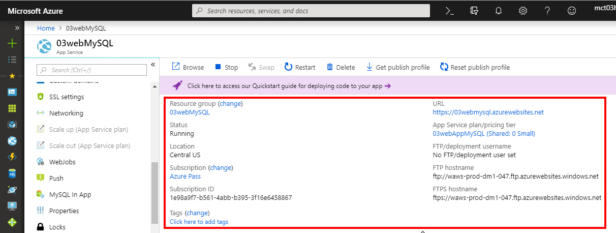Open Azure Pass subscription link
Viewport: 616px width, 233px height.
pos(185,177)
